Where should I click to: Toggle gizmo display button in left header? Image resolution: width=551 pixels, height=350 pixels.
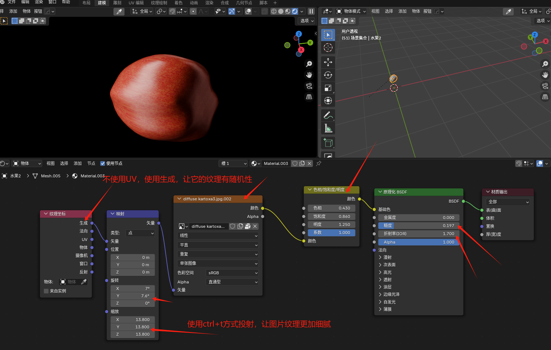pyautogui.click(x=232, y=11)
